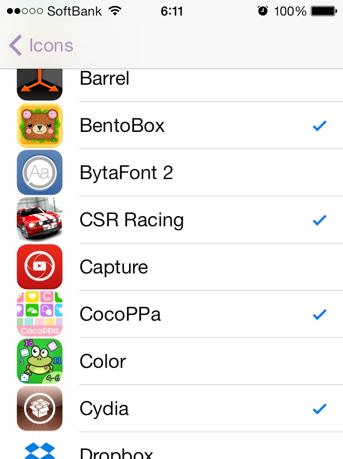Tap the alarm clock status icon

click(263, 11)
